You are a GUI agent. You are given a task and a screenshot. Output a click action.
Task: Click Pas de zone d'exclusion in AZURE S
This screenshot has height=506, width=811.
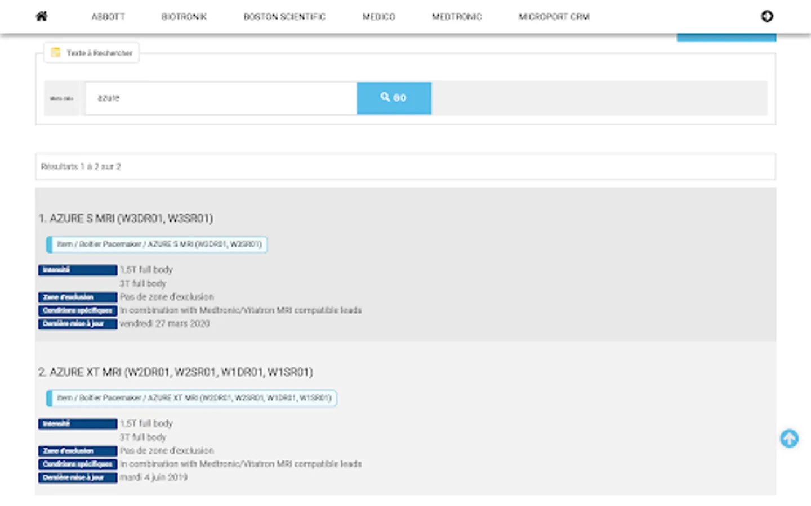coord(167,297)
